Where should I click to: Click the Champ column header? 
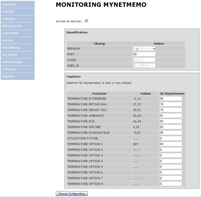tap(99, 44)
